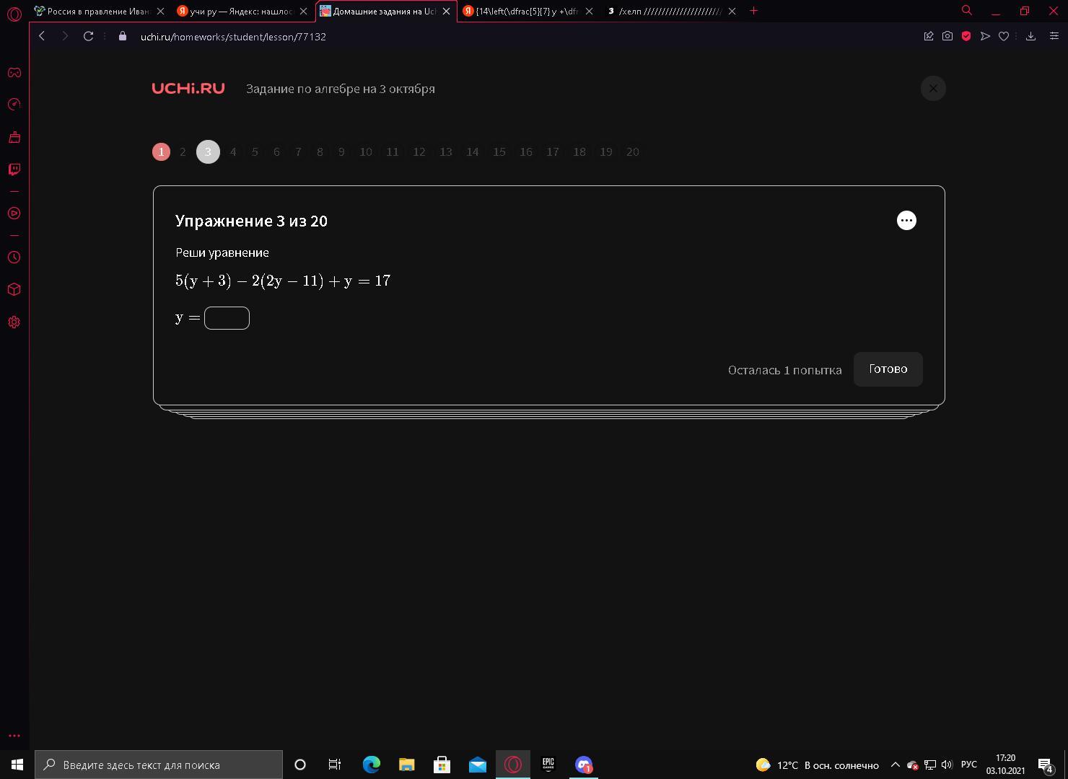Click the snapshot camera icon in address bar
1068x779 pixels.
(x=947, y=36)
